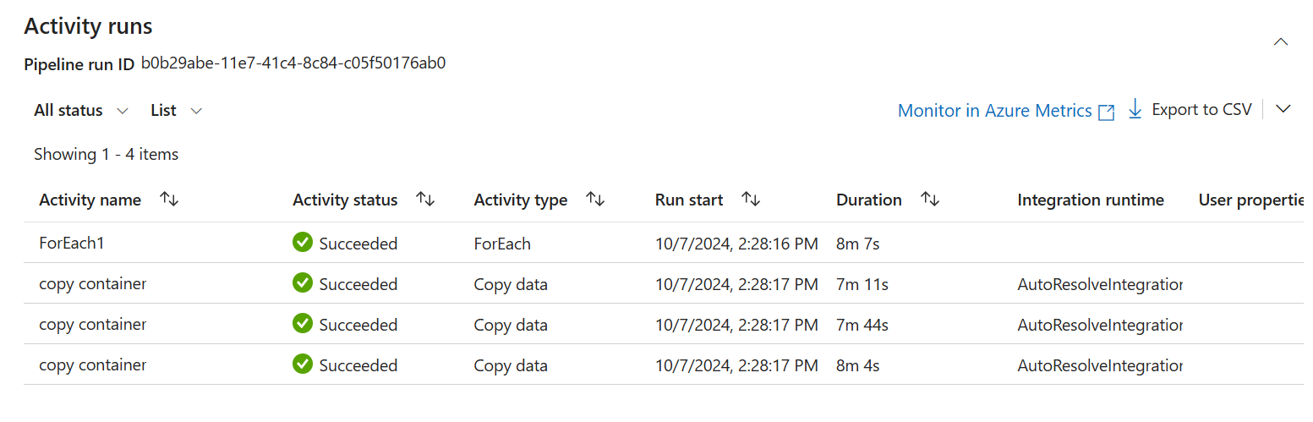
Task: Sort by Duration column arrows
Action: coord(930,200)
